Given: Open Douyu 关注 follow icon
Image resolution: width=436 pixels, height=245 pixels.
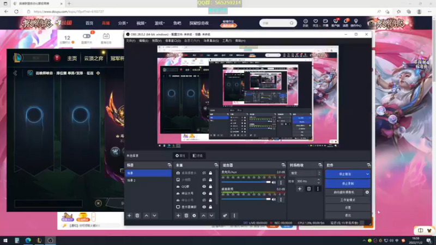Looking at the screenshot, I should click(x=316, y=23).
